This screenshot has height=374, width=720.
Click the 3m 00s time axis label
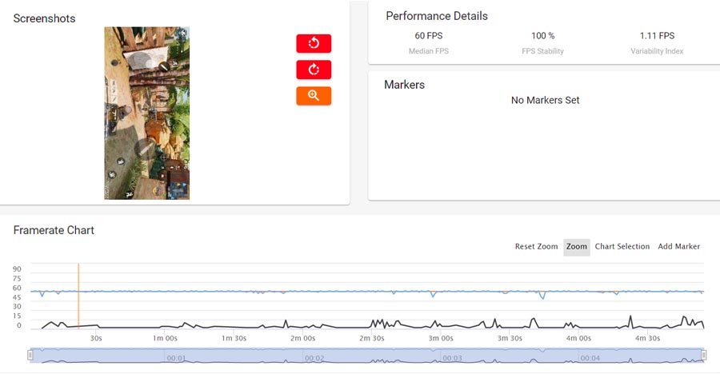[x=441, y=338]
